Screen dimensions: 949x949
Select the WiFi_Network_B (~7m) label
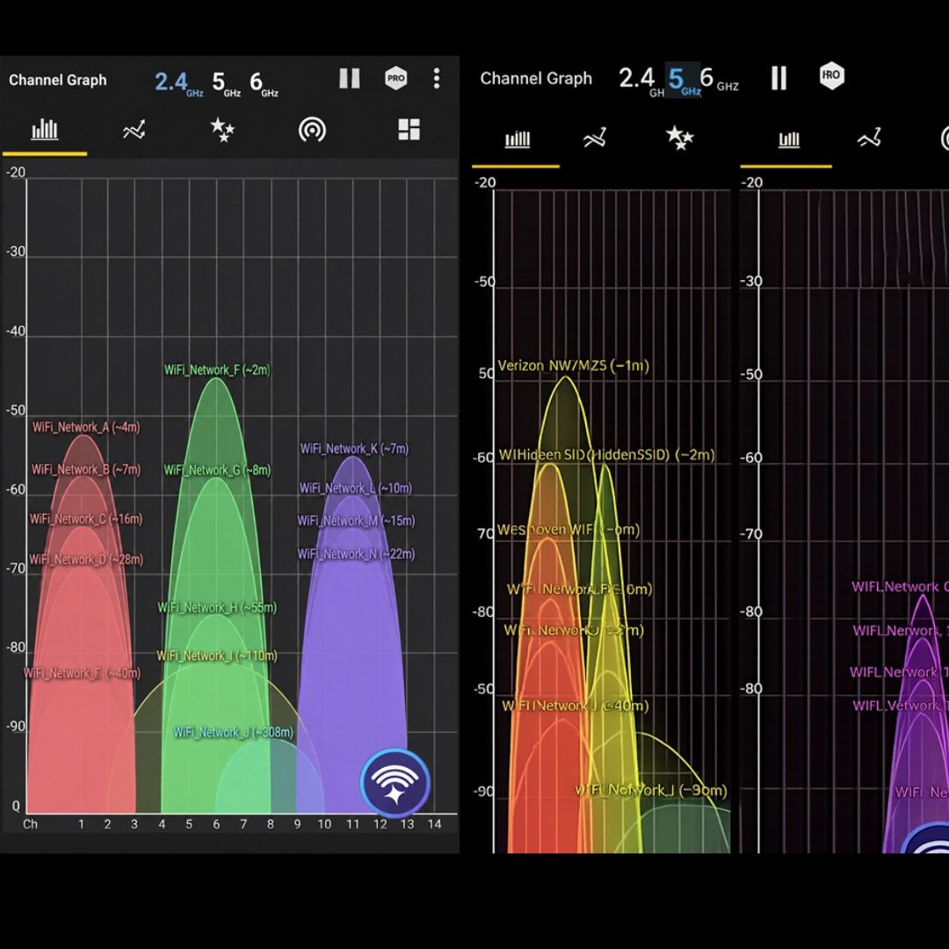tap(86, 469)
